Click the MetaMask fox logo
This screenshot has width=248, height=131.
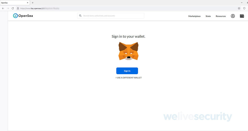coord(129,51)
